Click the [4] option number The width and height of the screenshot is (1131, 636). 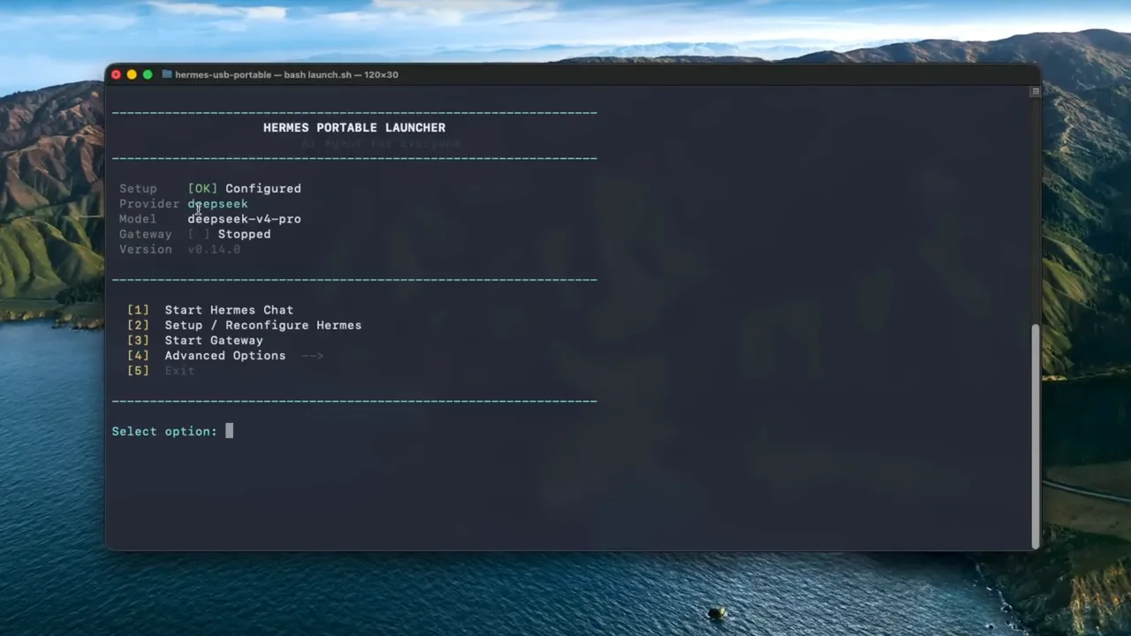click(138, 356)
